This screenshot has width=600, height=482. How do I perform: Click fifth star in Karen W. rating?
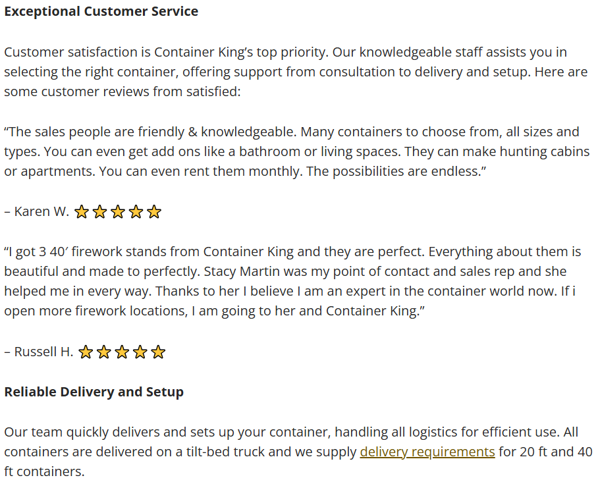[x=154, y=211]
